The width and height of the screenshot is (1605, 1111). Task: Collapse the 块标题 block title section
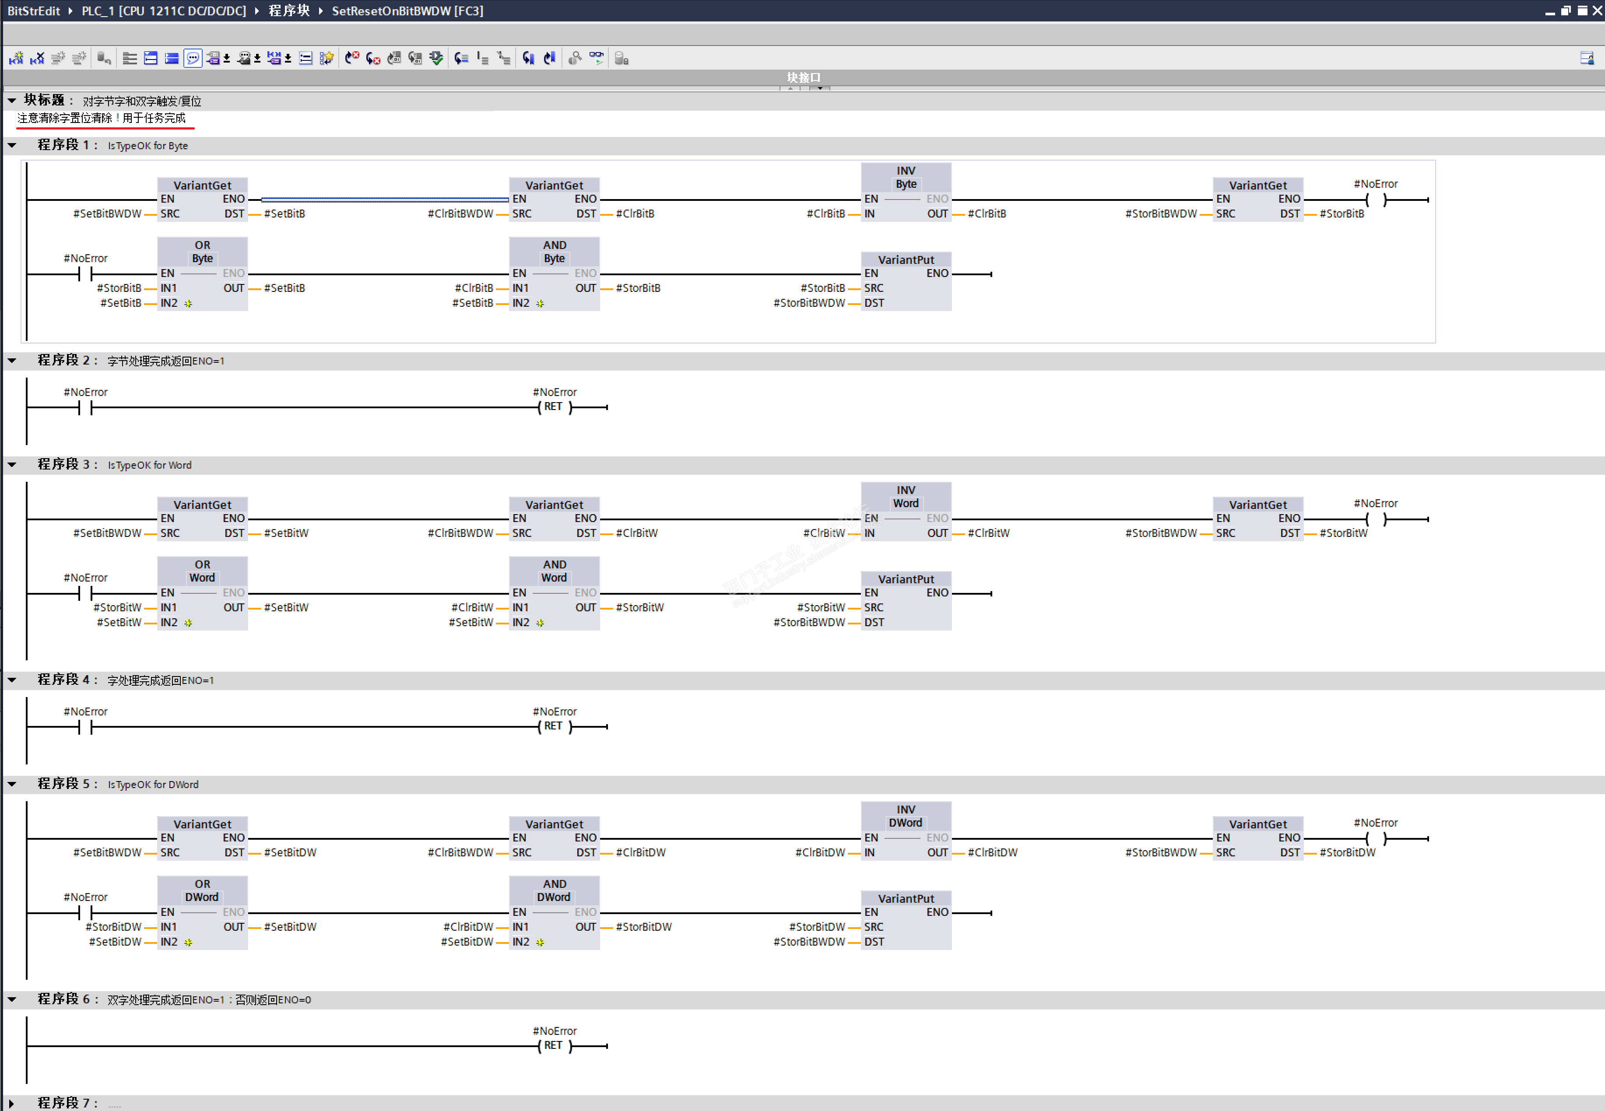tap(12, 101)
